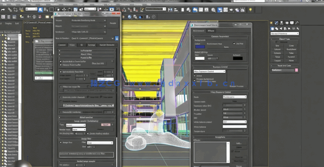Select the Lights category in Create panel
The height and width of the screenshot is (167, 324).
(x=281, y=29)
